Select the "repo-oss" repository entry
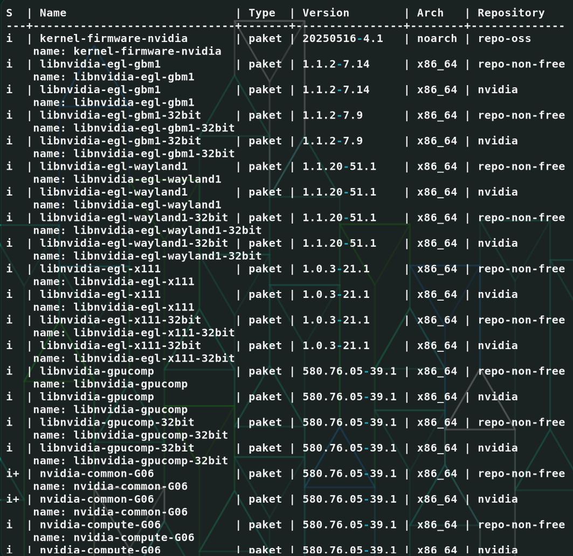Viewport: 573px width, 556px height. coord(505,38)
